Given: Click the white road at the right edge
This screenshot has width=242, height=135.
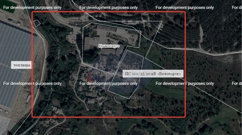Looking at the screenshot, I should tap(227, 54).
